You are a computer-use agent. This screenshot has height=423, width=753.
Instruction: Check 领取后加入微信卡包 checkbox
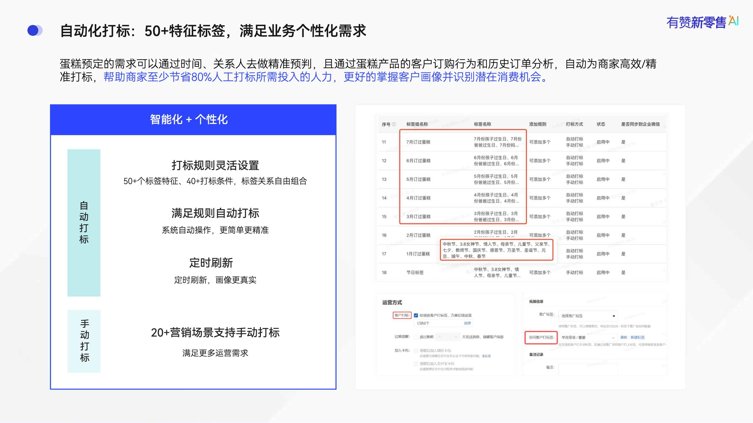[416, 350]
